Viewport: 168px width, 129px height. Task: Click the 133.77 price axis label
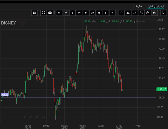(x=161, y=78)
